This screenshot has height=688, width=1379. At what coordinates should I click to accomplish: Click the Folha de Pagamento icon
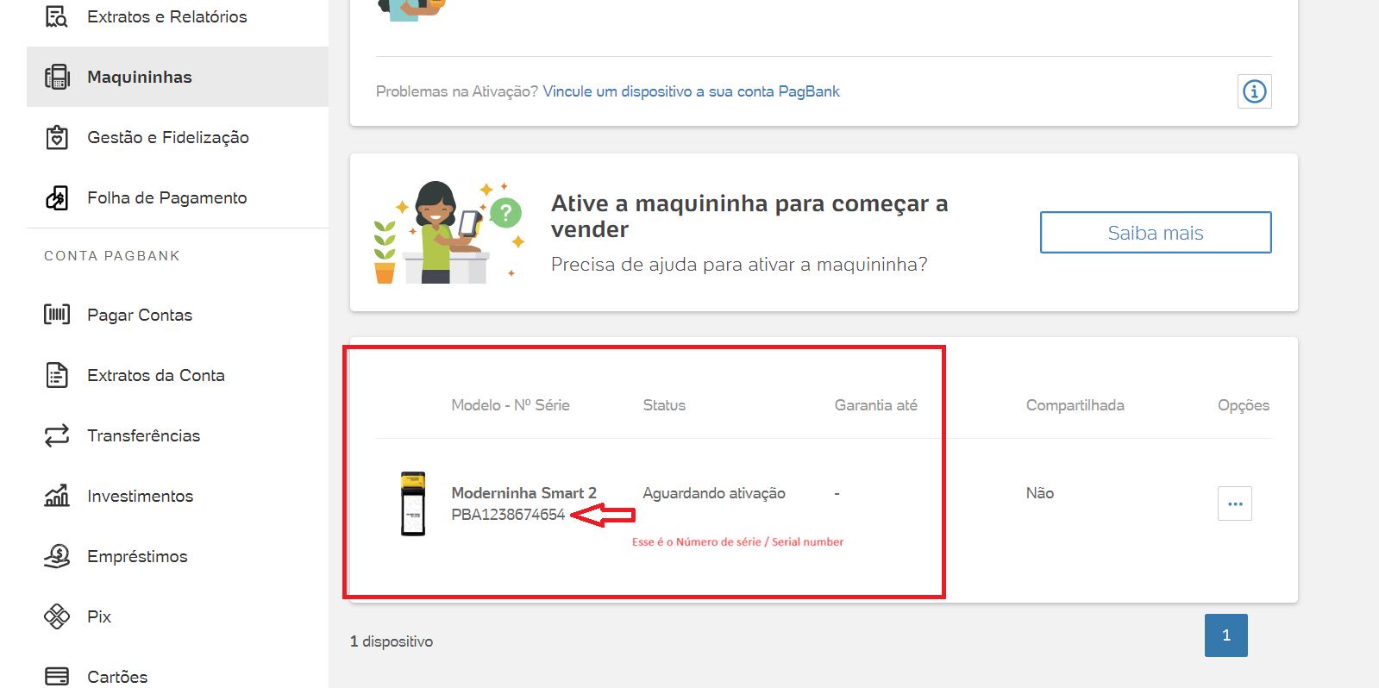57,197
